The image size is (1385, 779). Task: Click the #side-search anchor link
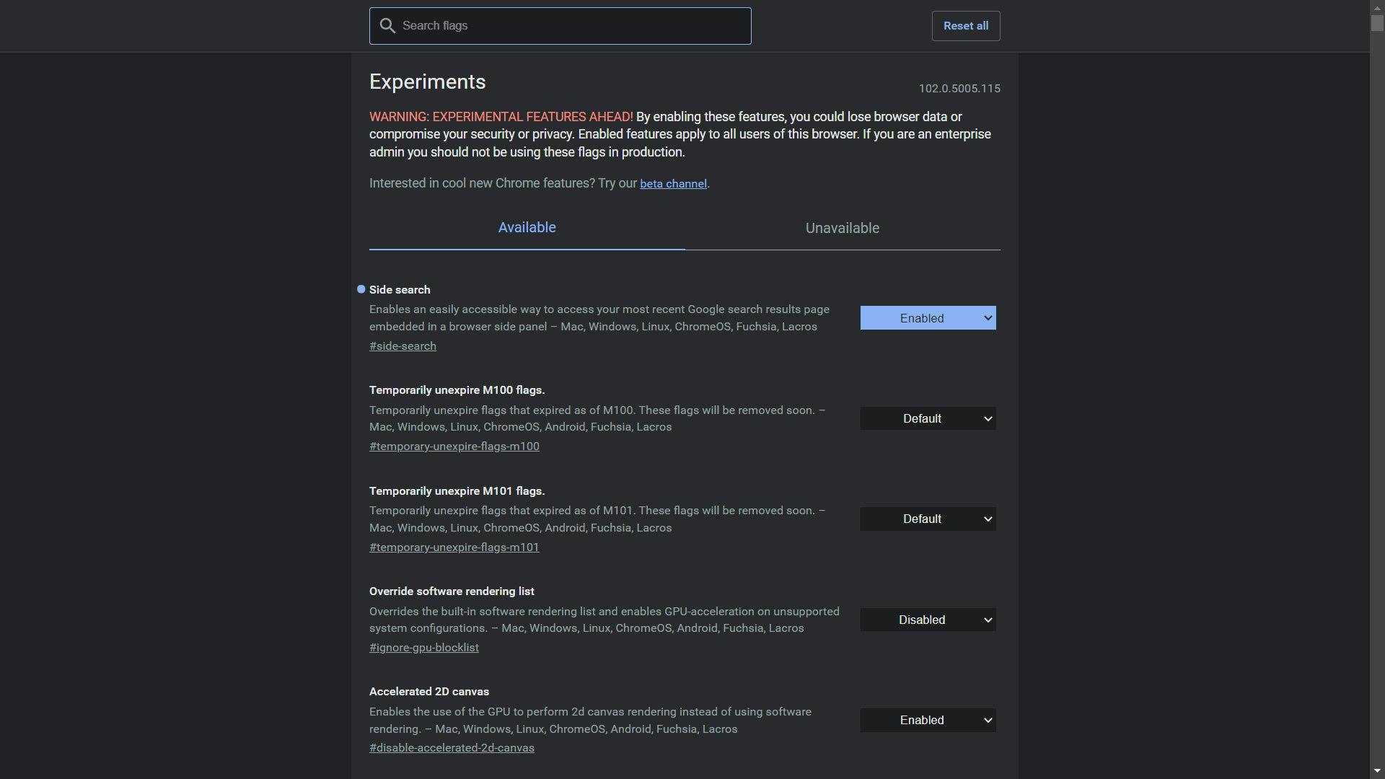403,346
